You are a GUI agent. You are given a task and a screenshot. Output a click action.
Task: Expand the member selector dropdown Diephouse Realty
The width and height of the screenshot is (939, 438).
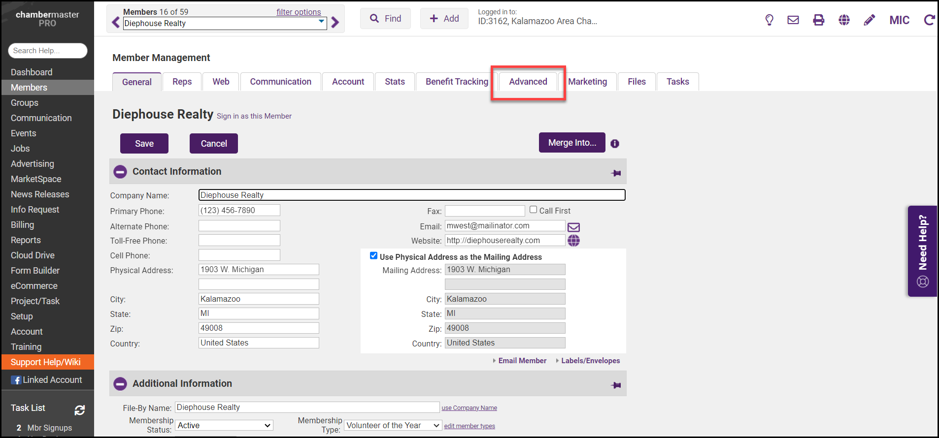321,22
